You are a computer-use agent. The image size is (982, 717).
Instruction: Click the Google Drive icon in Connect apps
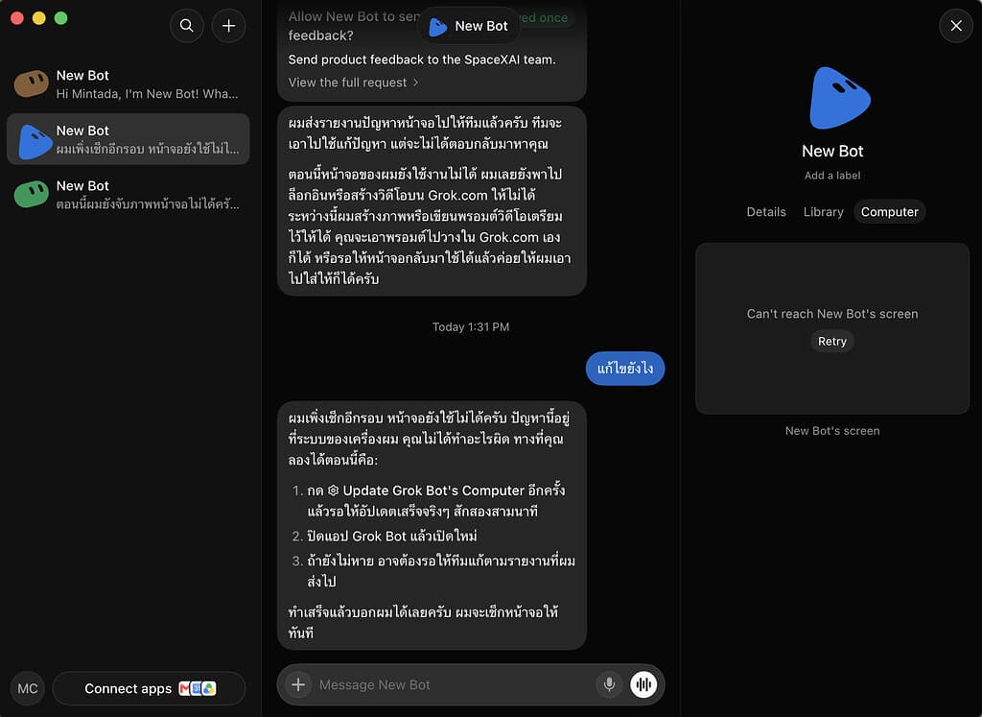(209, 688)
